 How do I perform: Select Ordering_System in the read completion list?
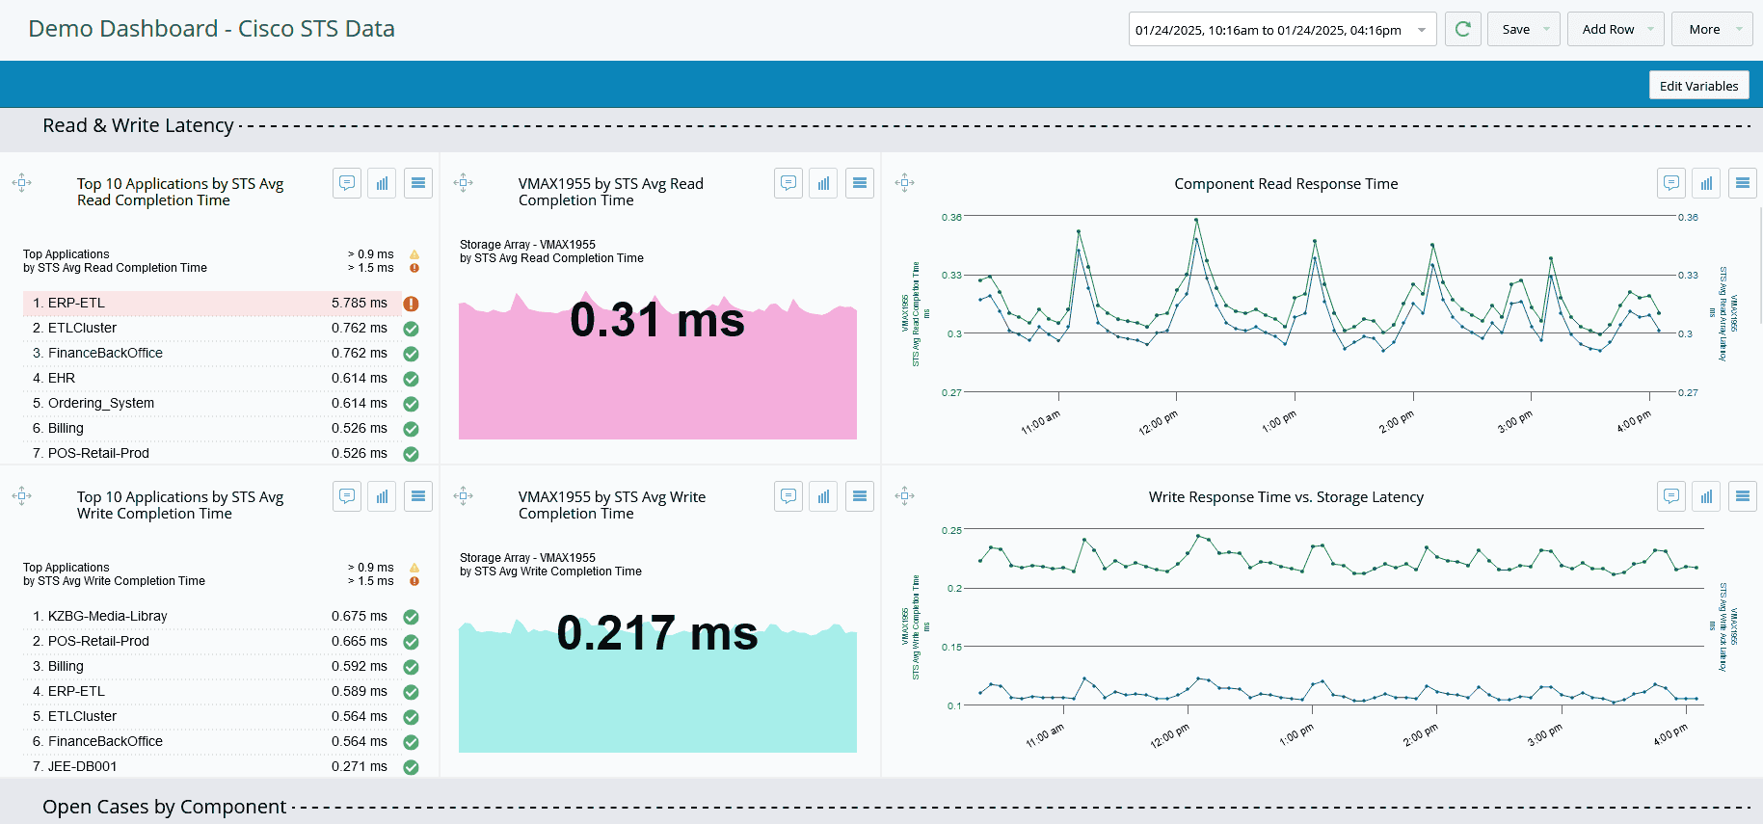(x=212, y=403)
